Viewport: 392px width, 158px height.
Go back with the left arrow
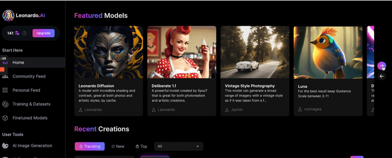pyautogui.click(x=382, y=76)
